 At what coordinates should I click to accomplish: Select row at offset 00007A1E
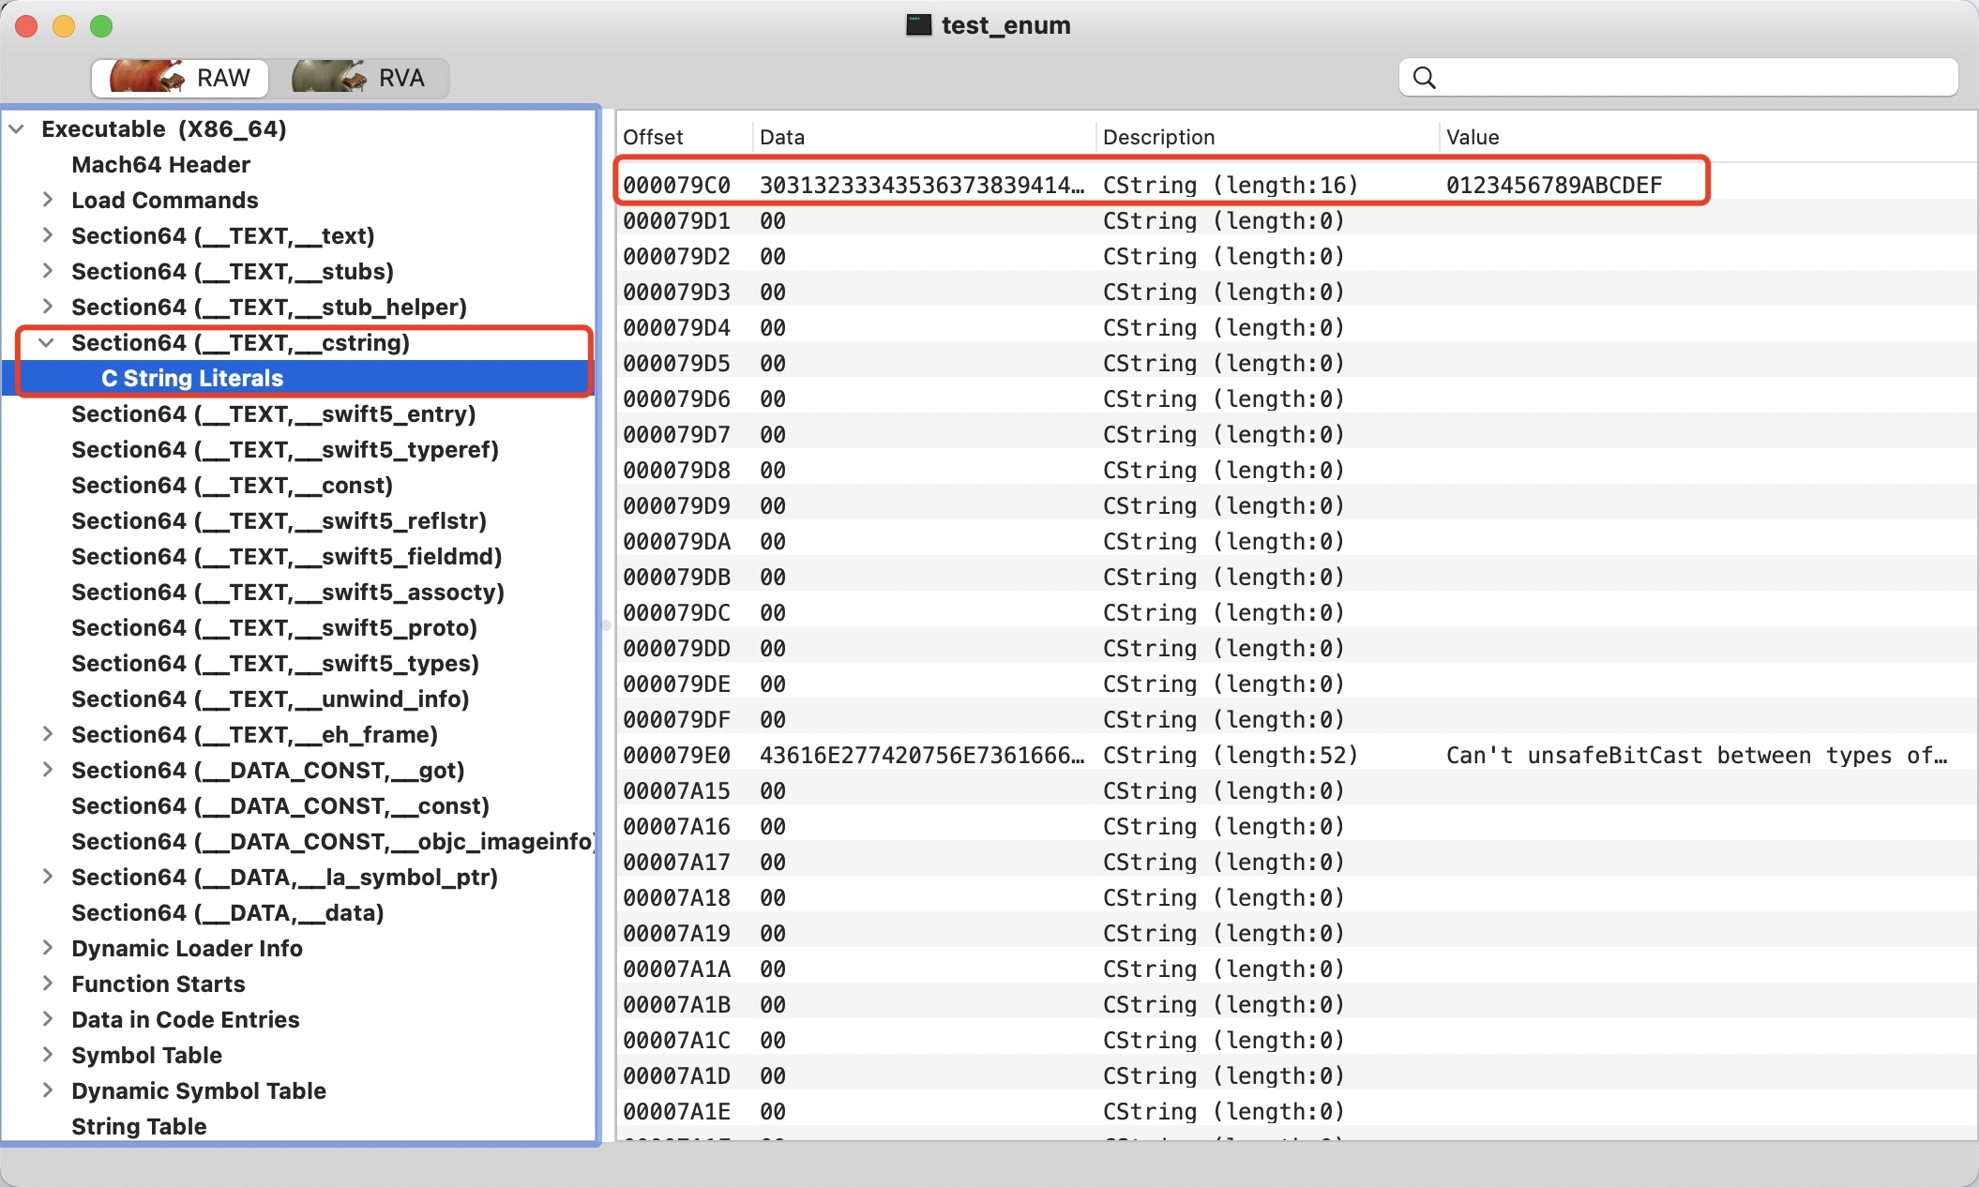pos(1296,1112)
